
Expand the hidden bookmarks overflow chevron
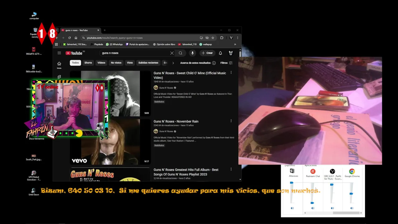coord(235,44)
